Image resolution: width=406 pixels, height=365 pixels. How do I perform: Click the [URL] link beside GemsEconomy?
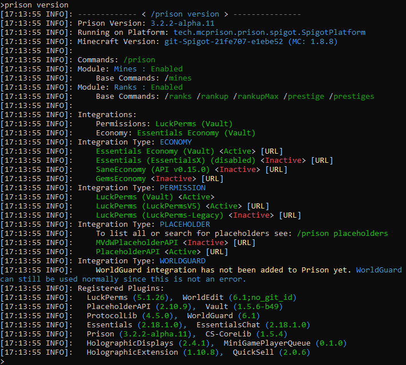pyautogui.click(x=212, y=179)
